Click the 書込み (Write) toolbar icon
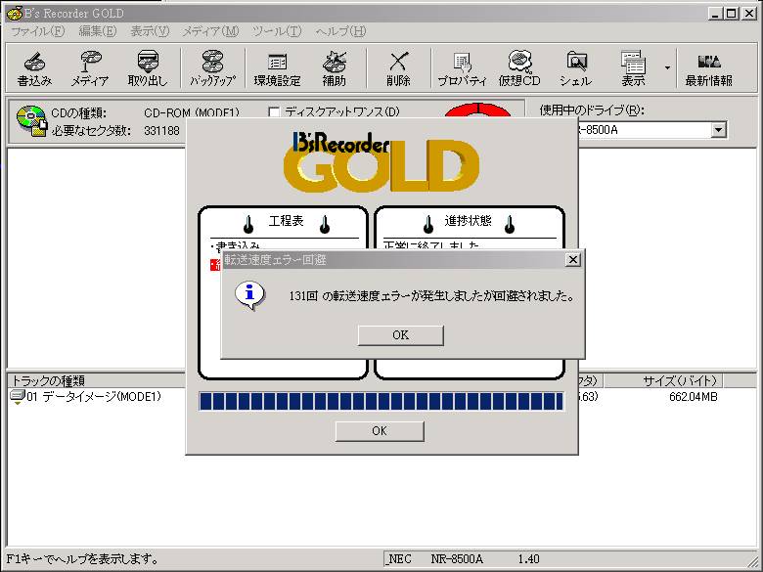 (x=34, y=68)
